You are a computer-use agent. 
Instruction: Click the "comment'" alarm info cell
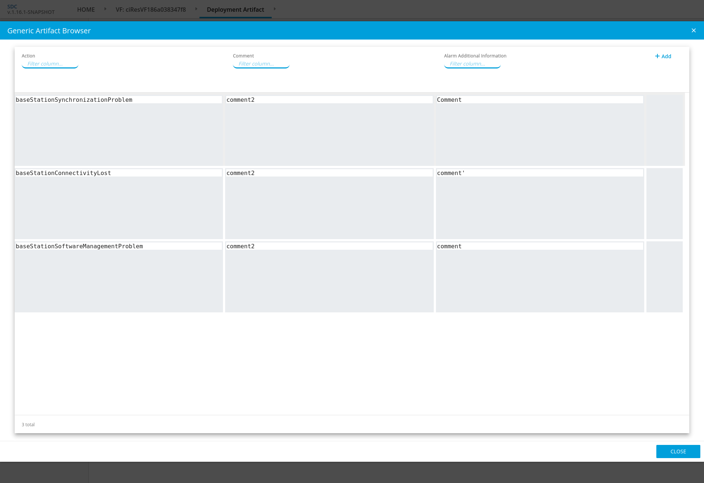pos(539,173)
